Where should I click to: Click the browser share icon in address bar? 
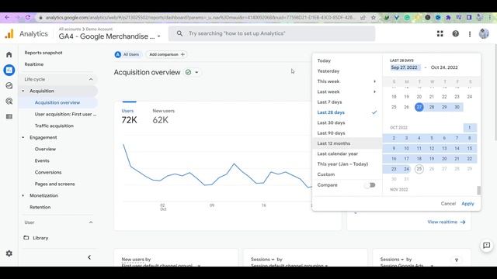pos(363,18)
